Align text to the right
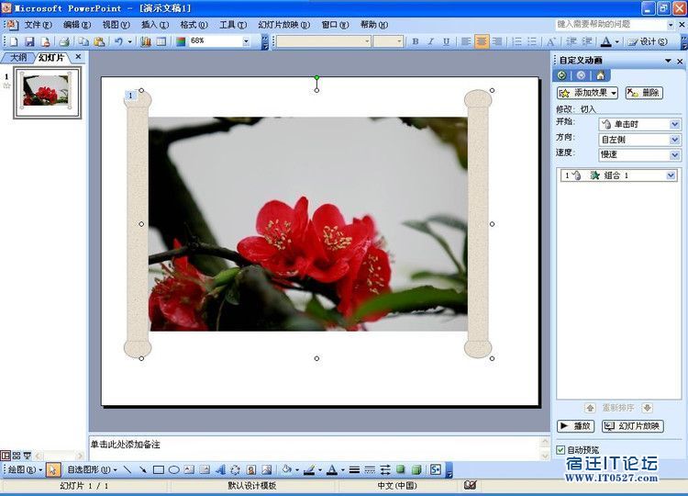The image size is (688, 496). pos(497,41)
